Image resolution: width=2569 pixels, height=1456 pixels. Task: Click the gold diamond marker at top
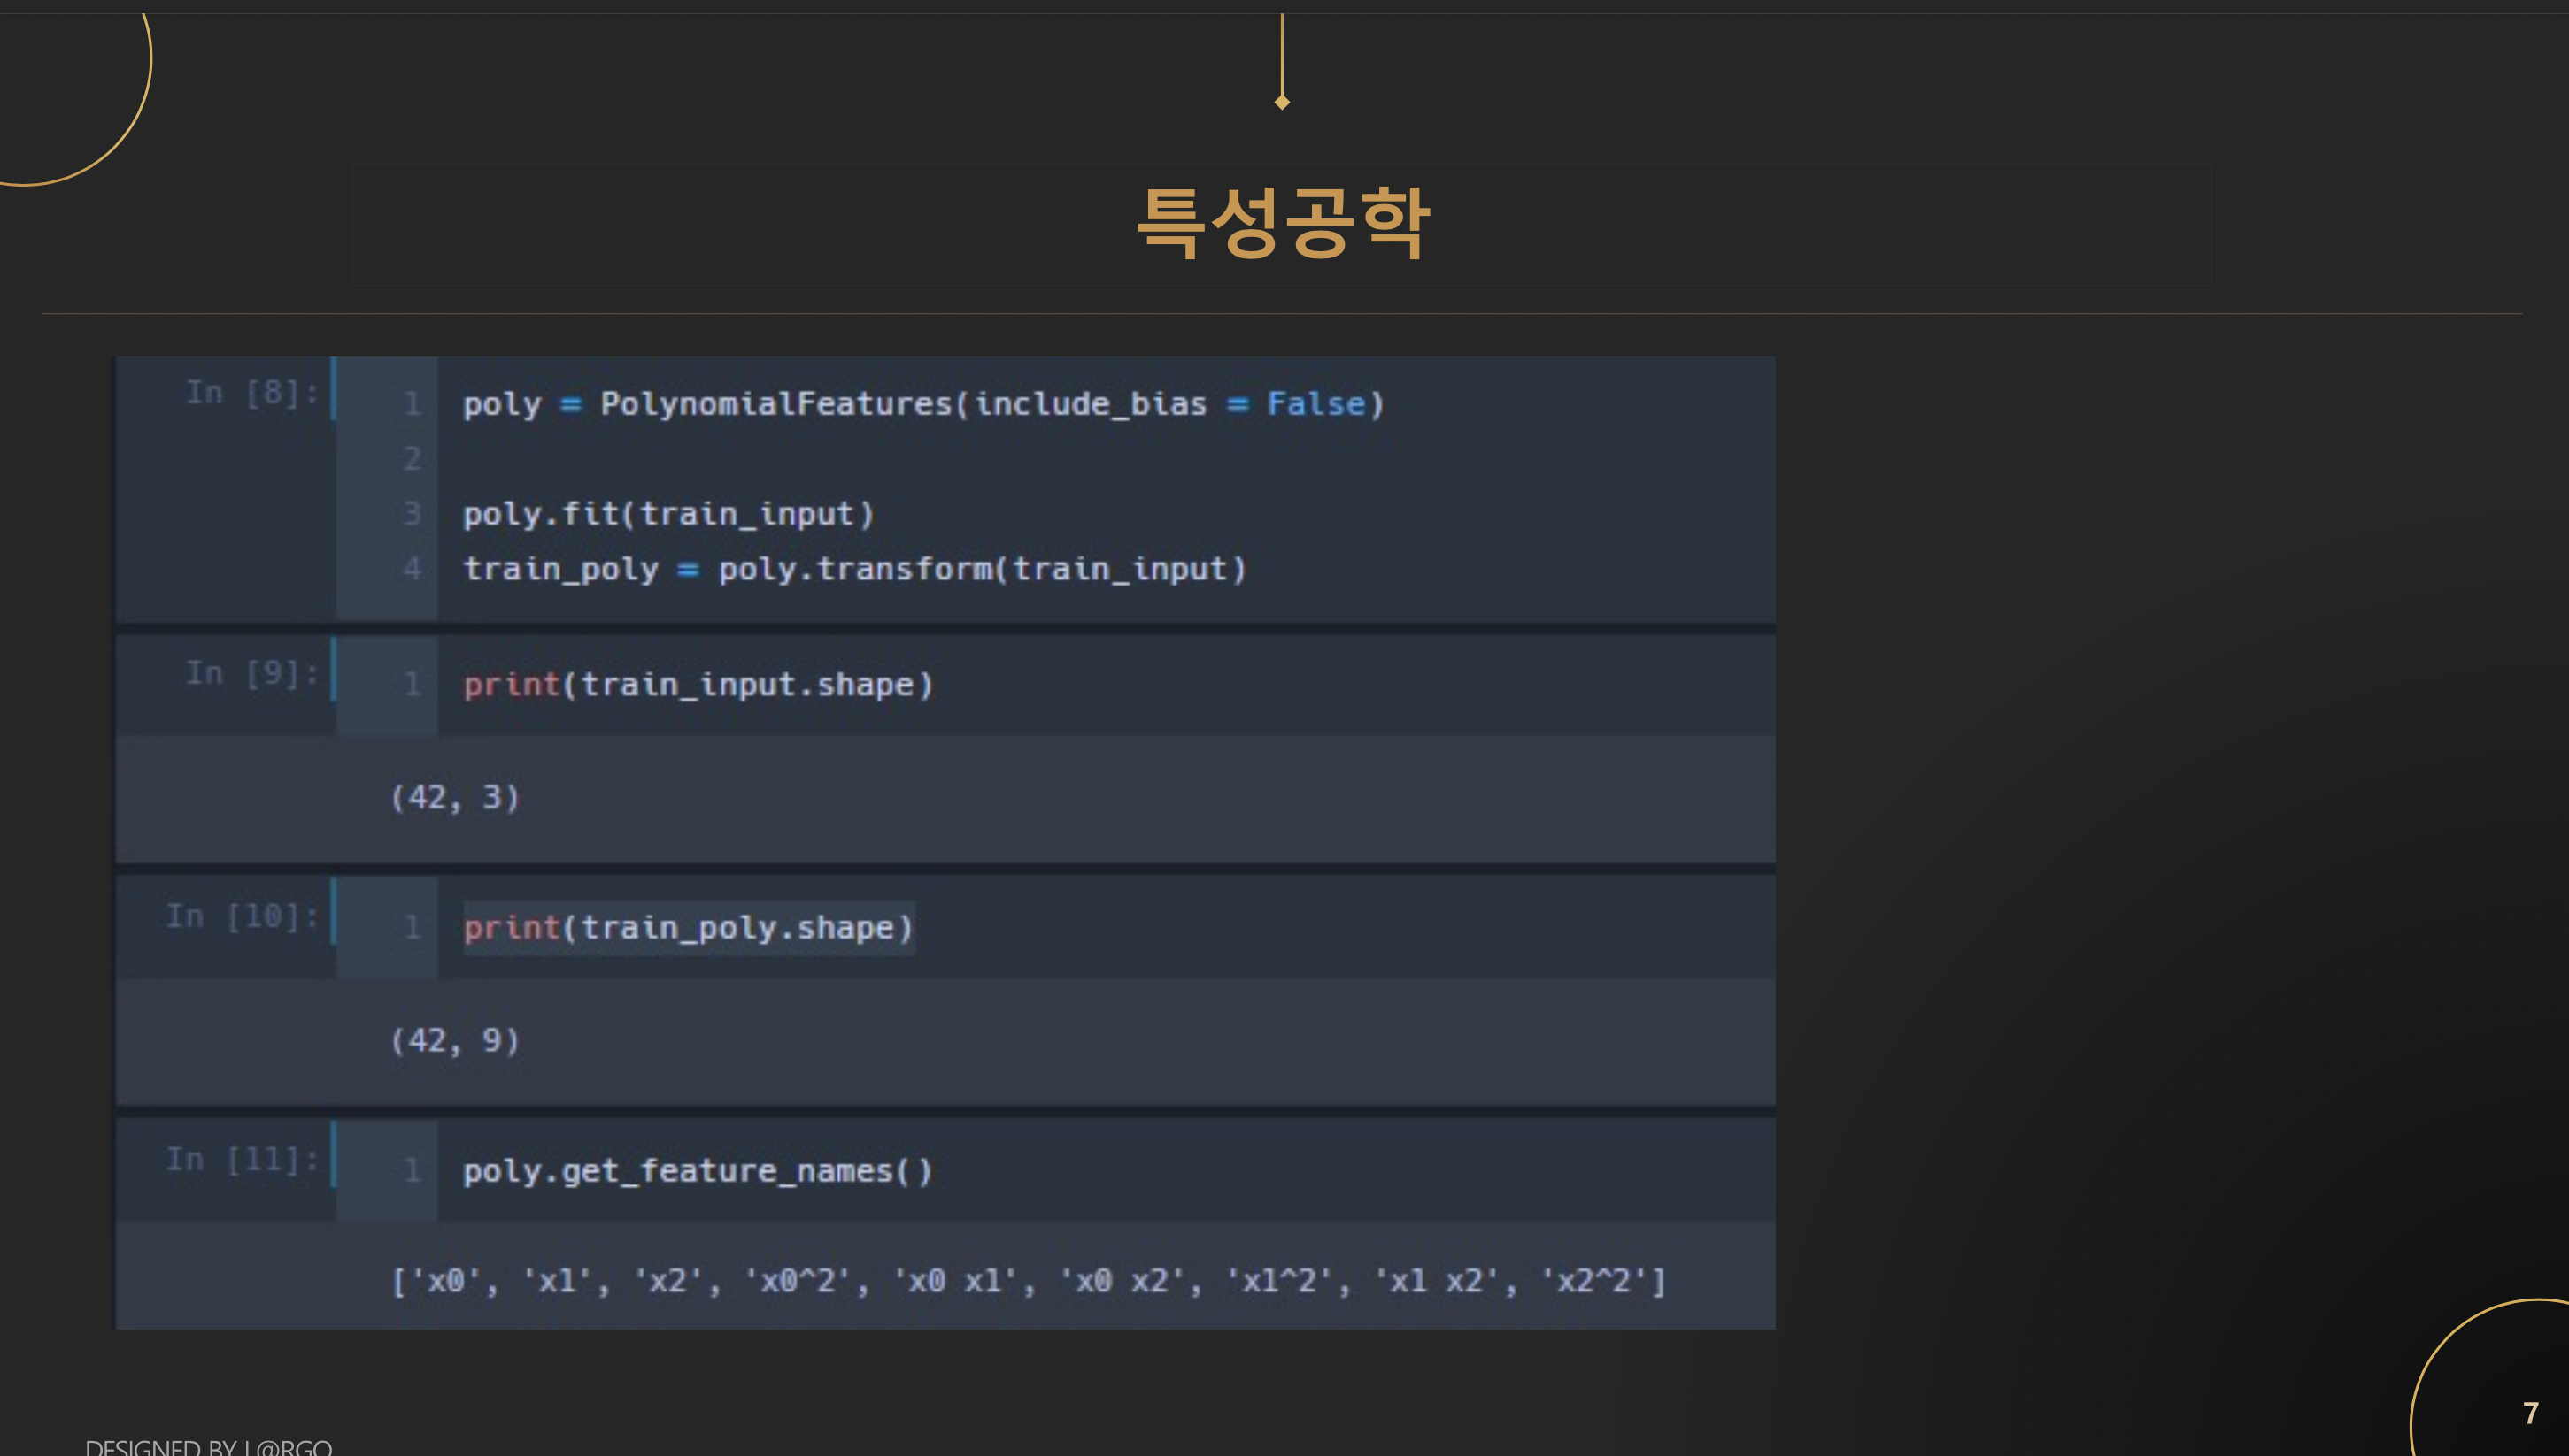[x=1282, y=102]
